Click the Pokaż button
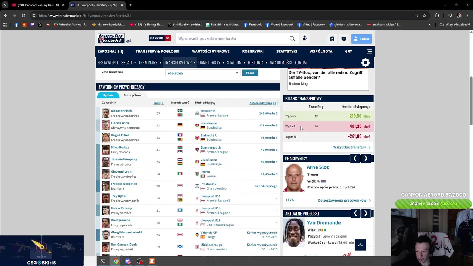The width and height of the screenshot is (473, 266). tap(250, 73)
